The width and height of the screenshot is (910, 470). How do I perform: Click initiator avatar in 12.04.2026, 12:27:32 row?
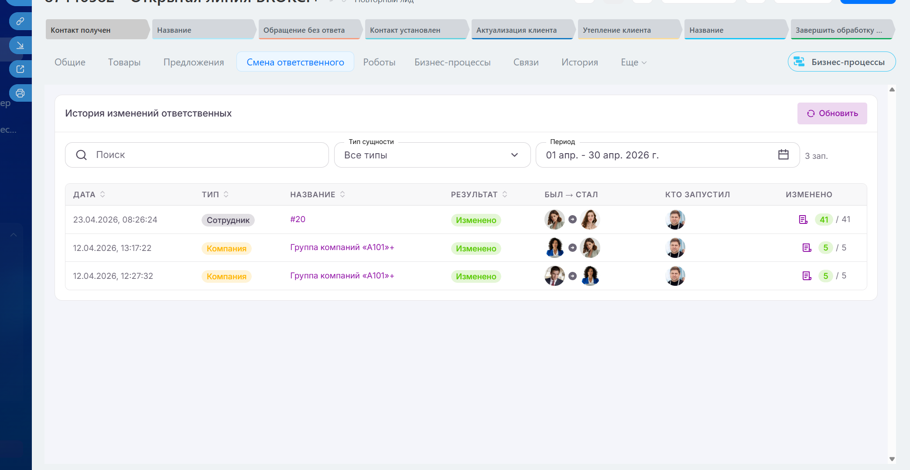[675, 276]
